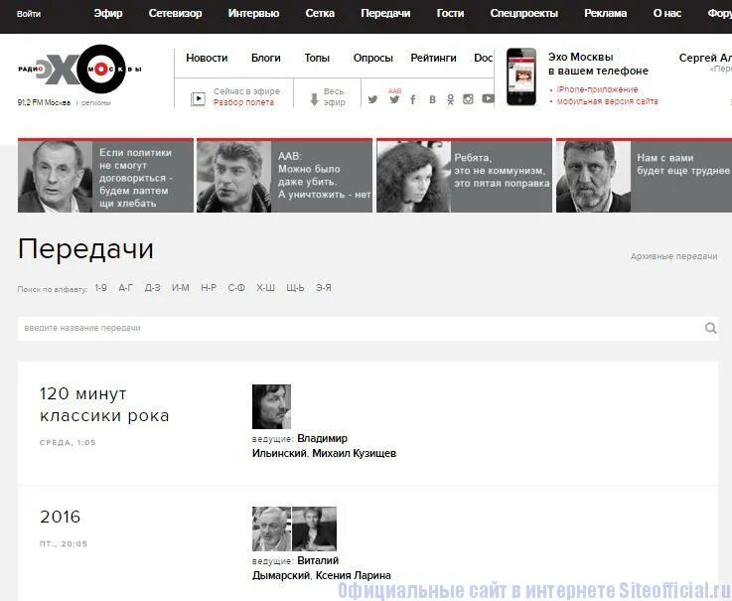Image resolution: width=732 pixels, height=601 pixels.
Task: Click Виталий Дымарский's host photo
Action: point(271,529)
